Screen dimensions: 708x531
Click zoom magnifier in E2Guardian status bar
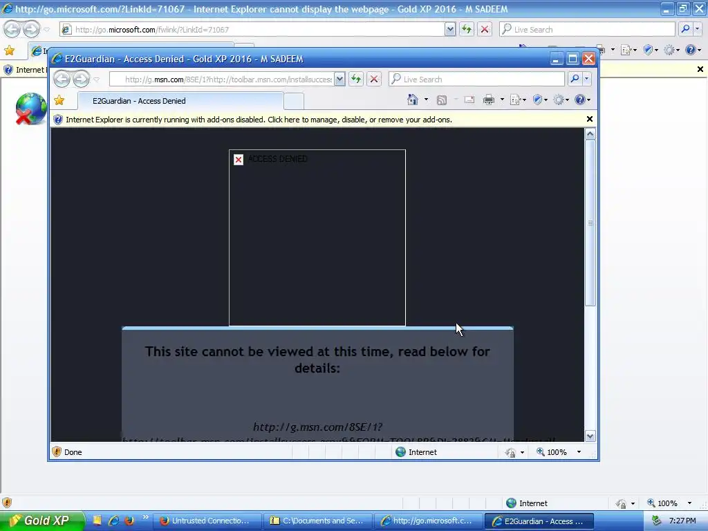coord(540,451)
